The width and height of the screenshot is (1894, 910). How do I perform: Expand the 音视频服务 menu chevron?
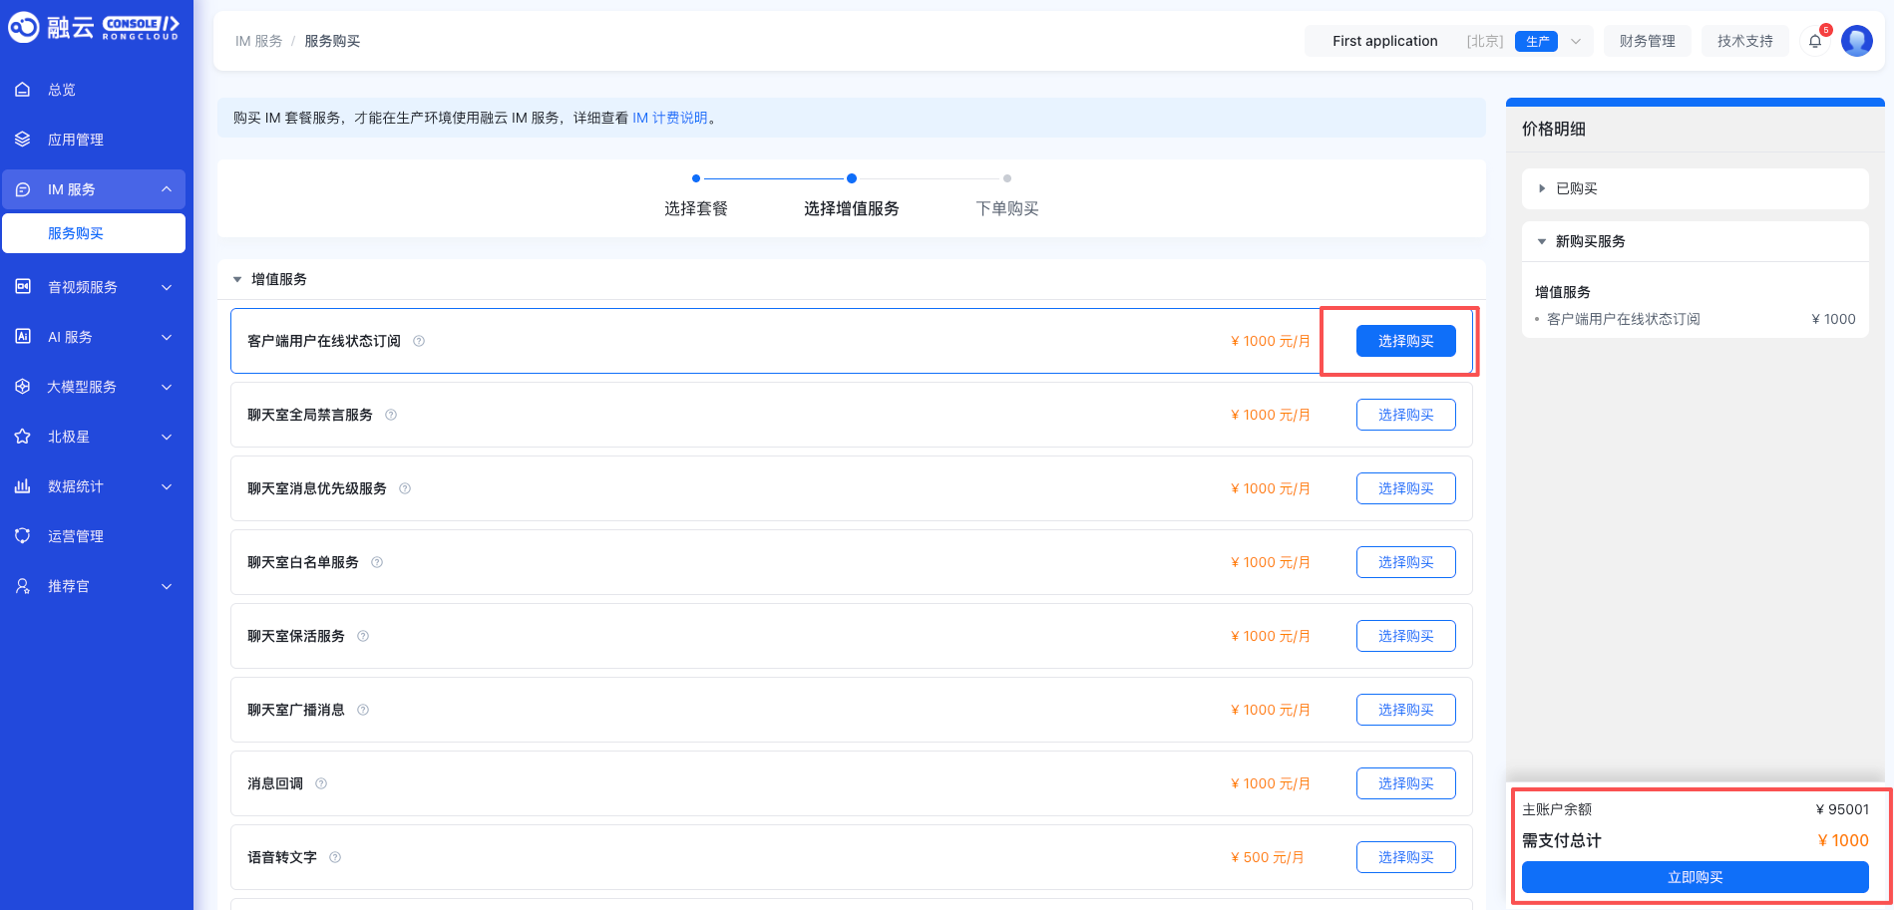167,287
